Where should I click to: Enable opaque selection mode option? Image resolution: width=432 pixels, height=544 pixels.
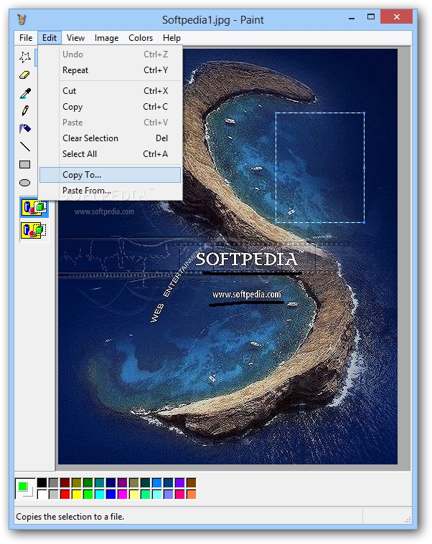[x=34, y=207]
